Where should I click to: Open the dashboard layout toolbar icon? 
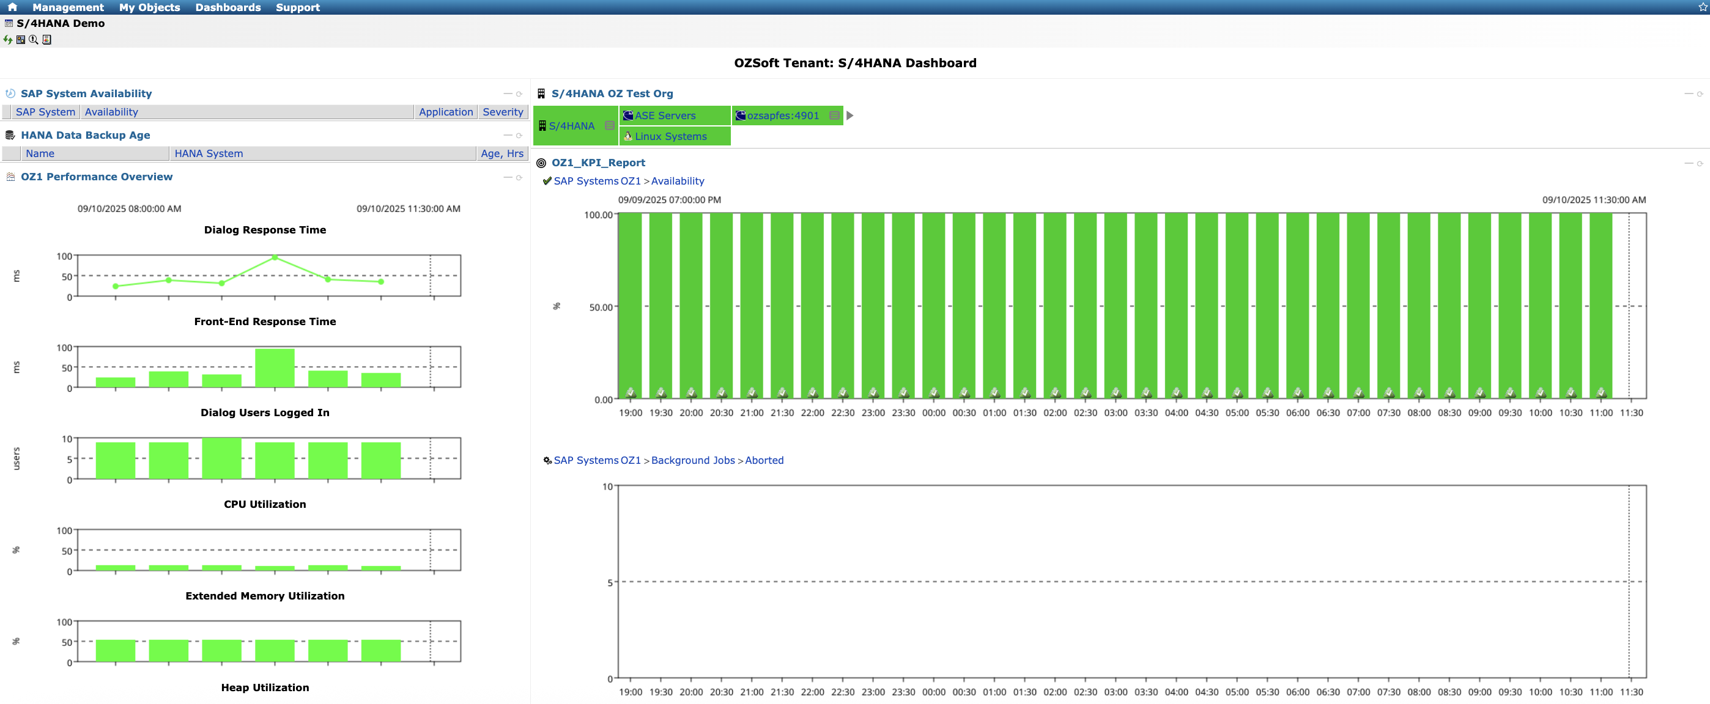coord(21,40)
